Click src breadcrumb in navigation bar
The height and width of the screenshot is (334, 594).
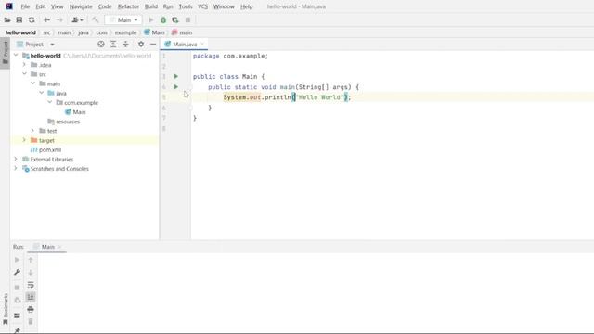[46, 32]
